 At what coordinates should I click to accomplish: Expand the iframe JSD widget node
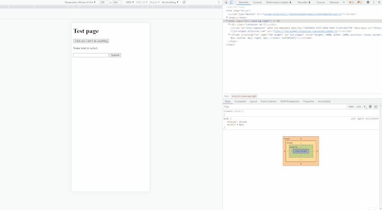pos(229,34)
